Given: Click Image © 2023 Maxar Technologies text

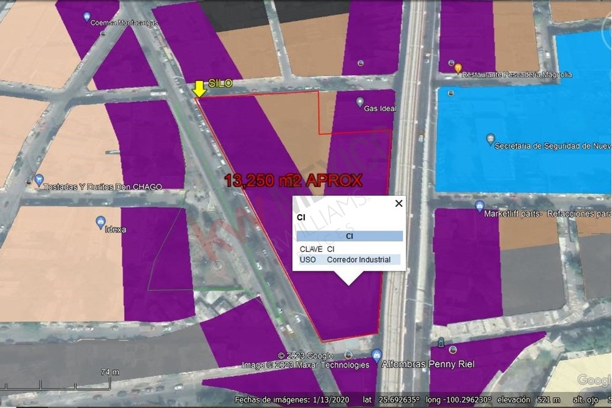Looking at the screenshot, I should [305, 365].
